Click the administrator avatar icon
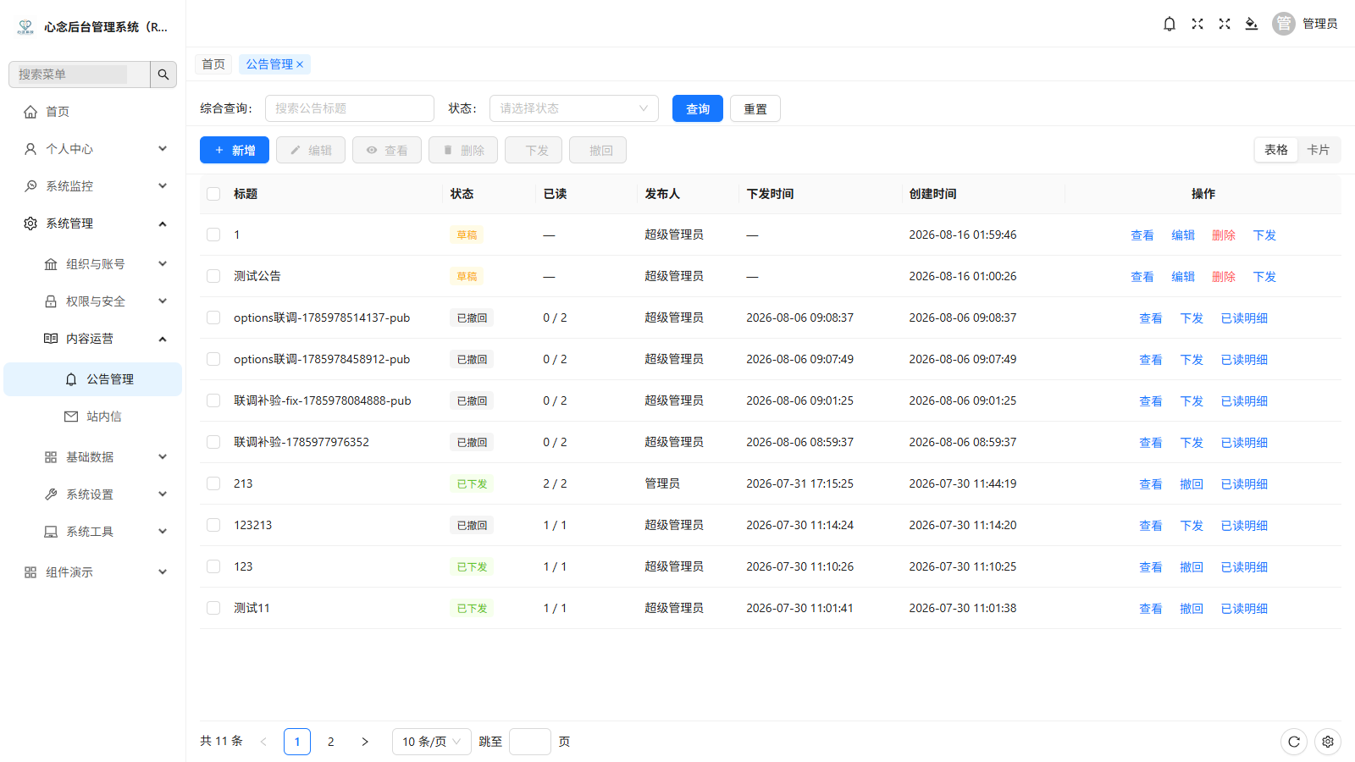Image resolution: width=1355 pixels, height=762 pixels. tap(1284, 24)
